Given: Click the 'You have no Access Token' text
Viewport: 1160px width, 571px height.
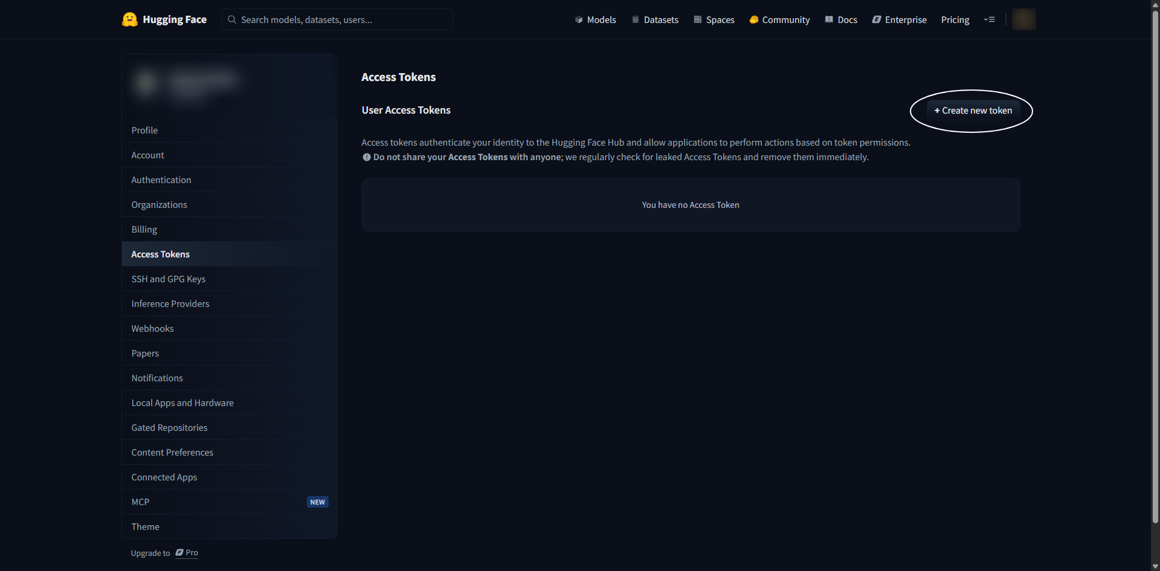Looking at the screenshot, I should (691, 205).
